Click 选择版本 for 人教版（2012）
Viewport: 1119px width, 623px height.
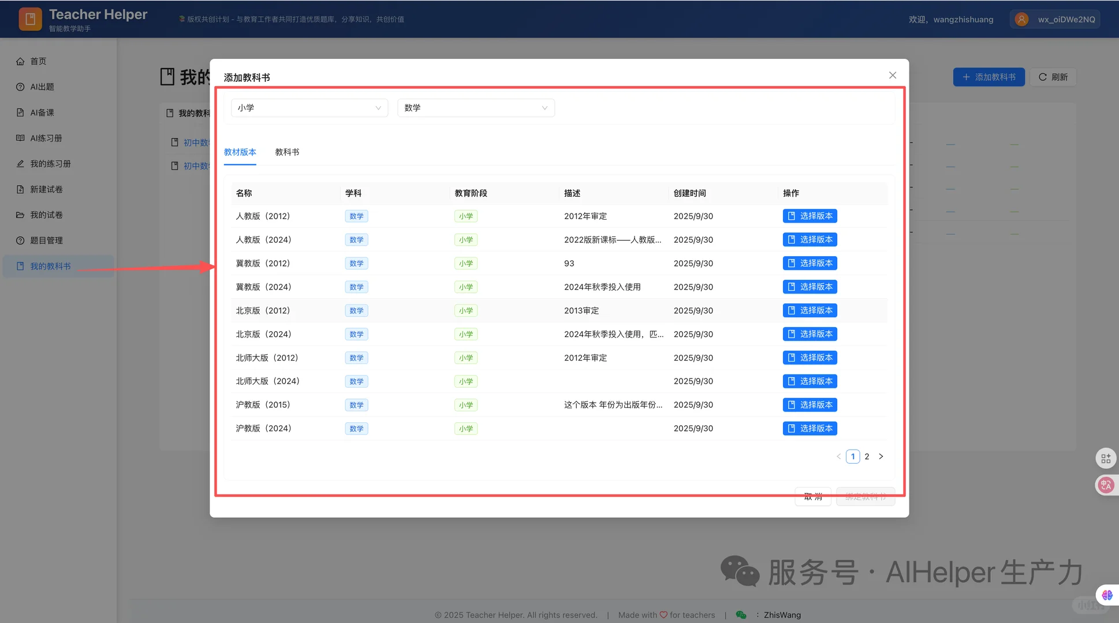click(x=810, y=216)
